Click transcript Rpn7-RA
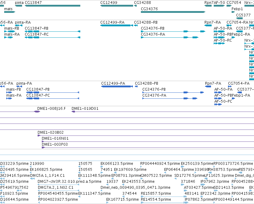The width and height of the screenshot is (254, 204). pos(208,25)
